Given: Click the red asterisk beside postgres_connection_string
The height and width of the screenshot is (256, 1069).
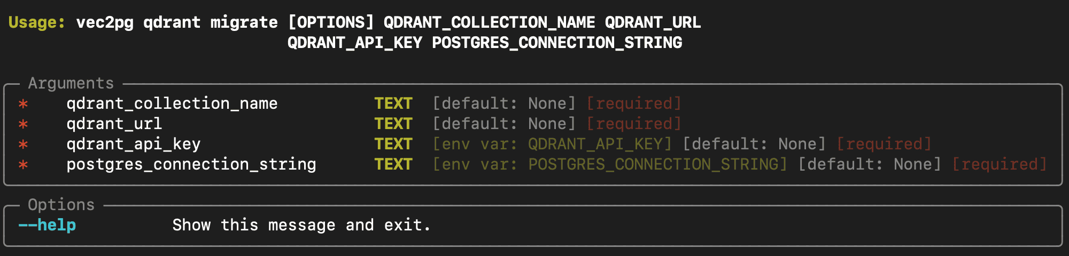Looking at the screenshot, I should [x=23, y=165].
